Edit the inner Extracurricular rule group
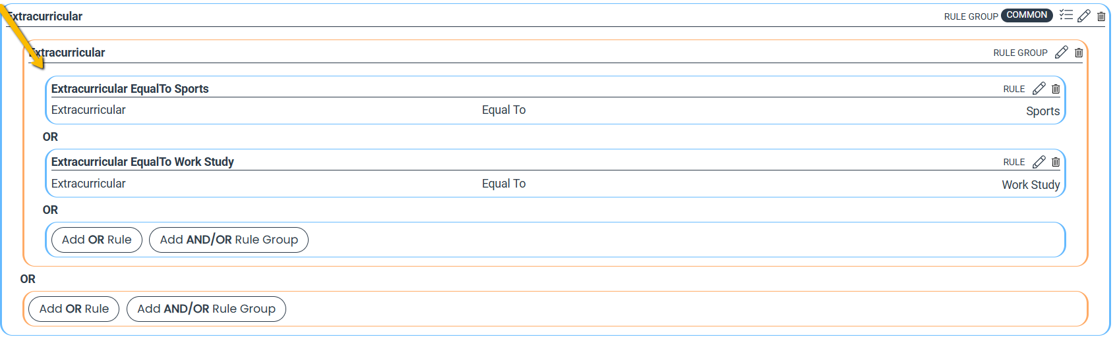Image resolution: width=1117 pixels, height=337 pixels. [1062, 52]
